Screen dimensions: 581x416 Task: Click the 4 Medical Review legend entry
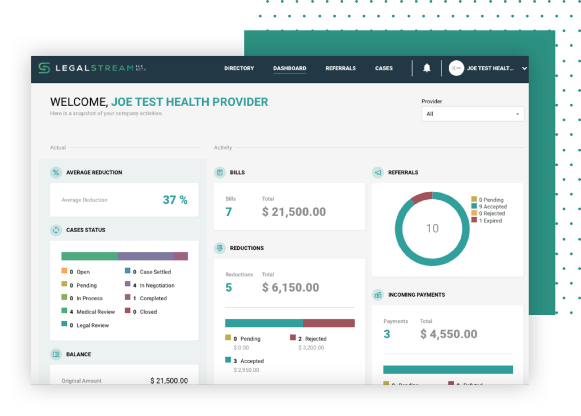coord(88,312)
